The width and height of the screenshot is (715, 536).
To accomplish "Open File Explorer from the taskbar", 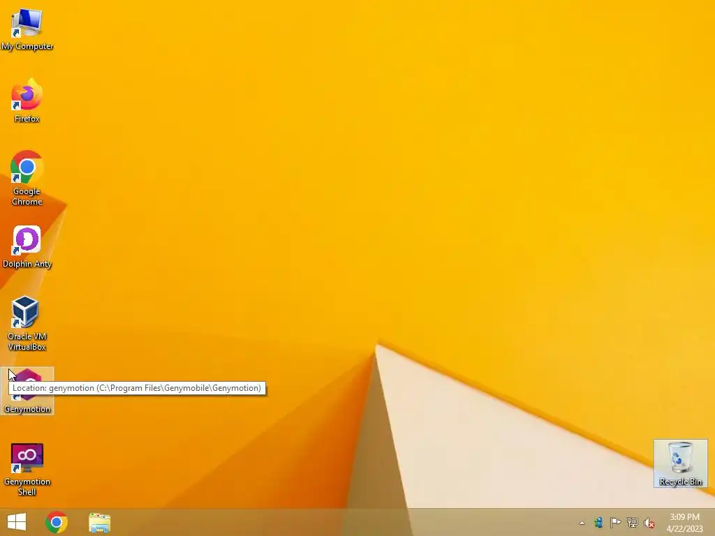I will tap(99, 522).
